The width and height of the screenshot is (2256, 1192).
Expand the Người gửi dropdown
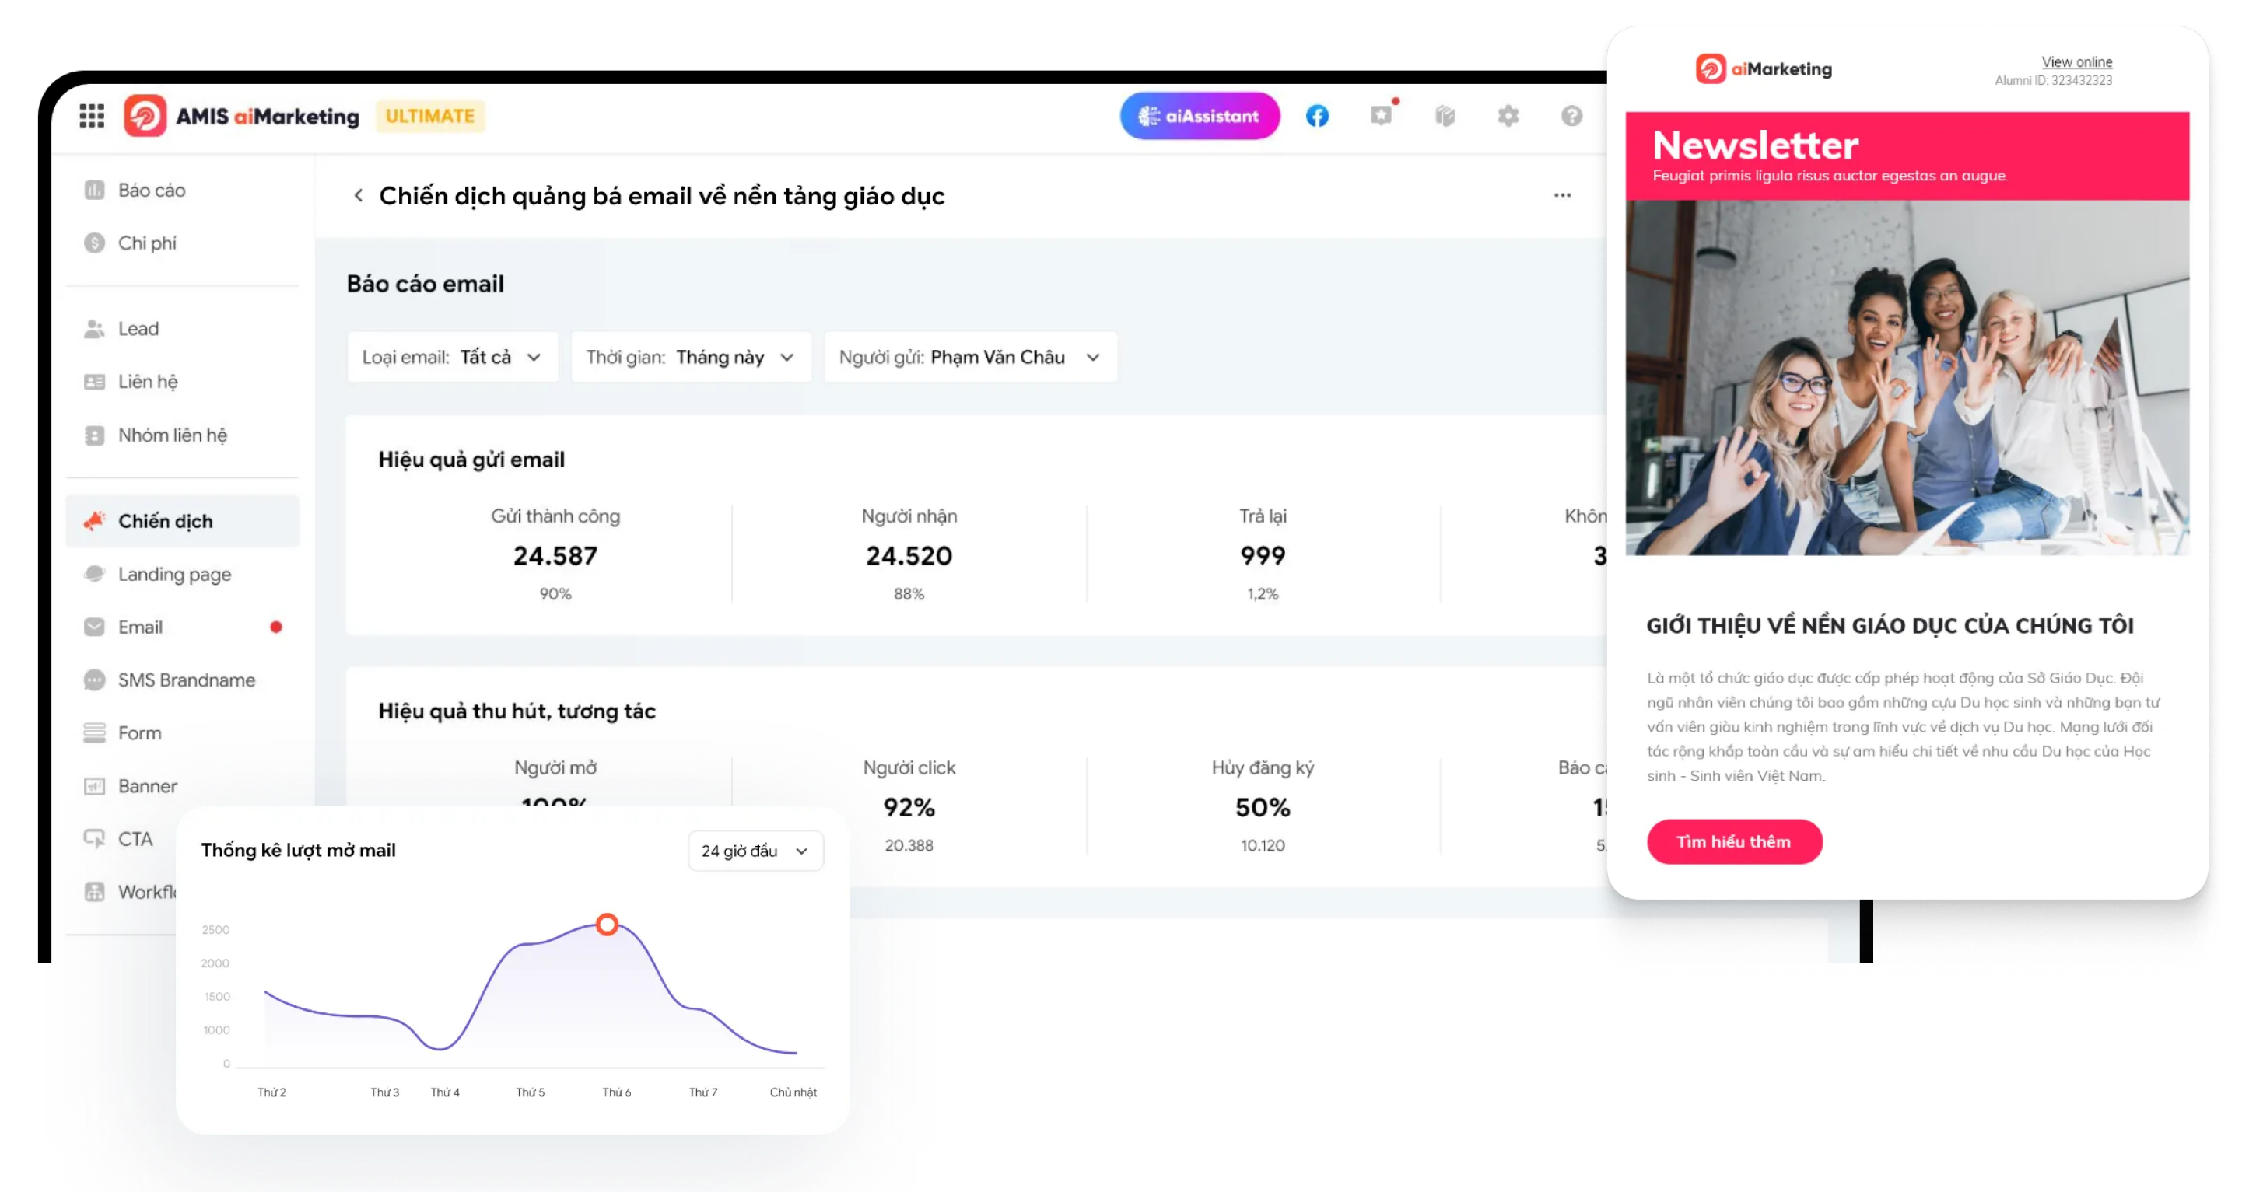tap(970, 357)
